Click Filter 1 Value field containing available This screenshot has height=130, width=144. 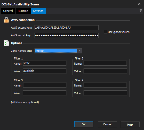coord(45,71)
